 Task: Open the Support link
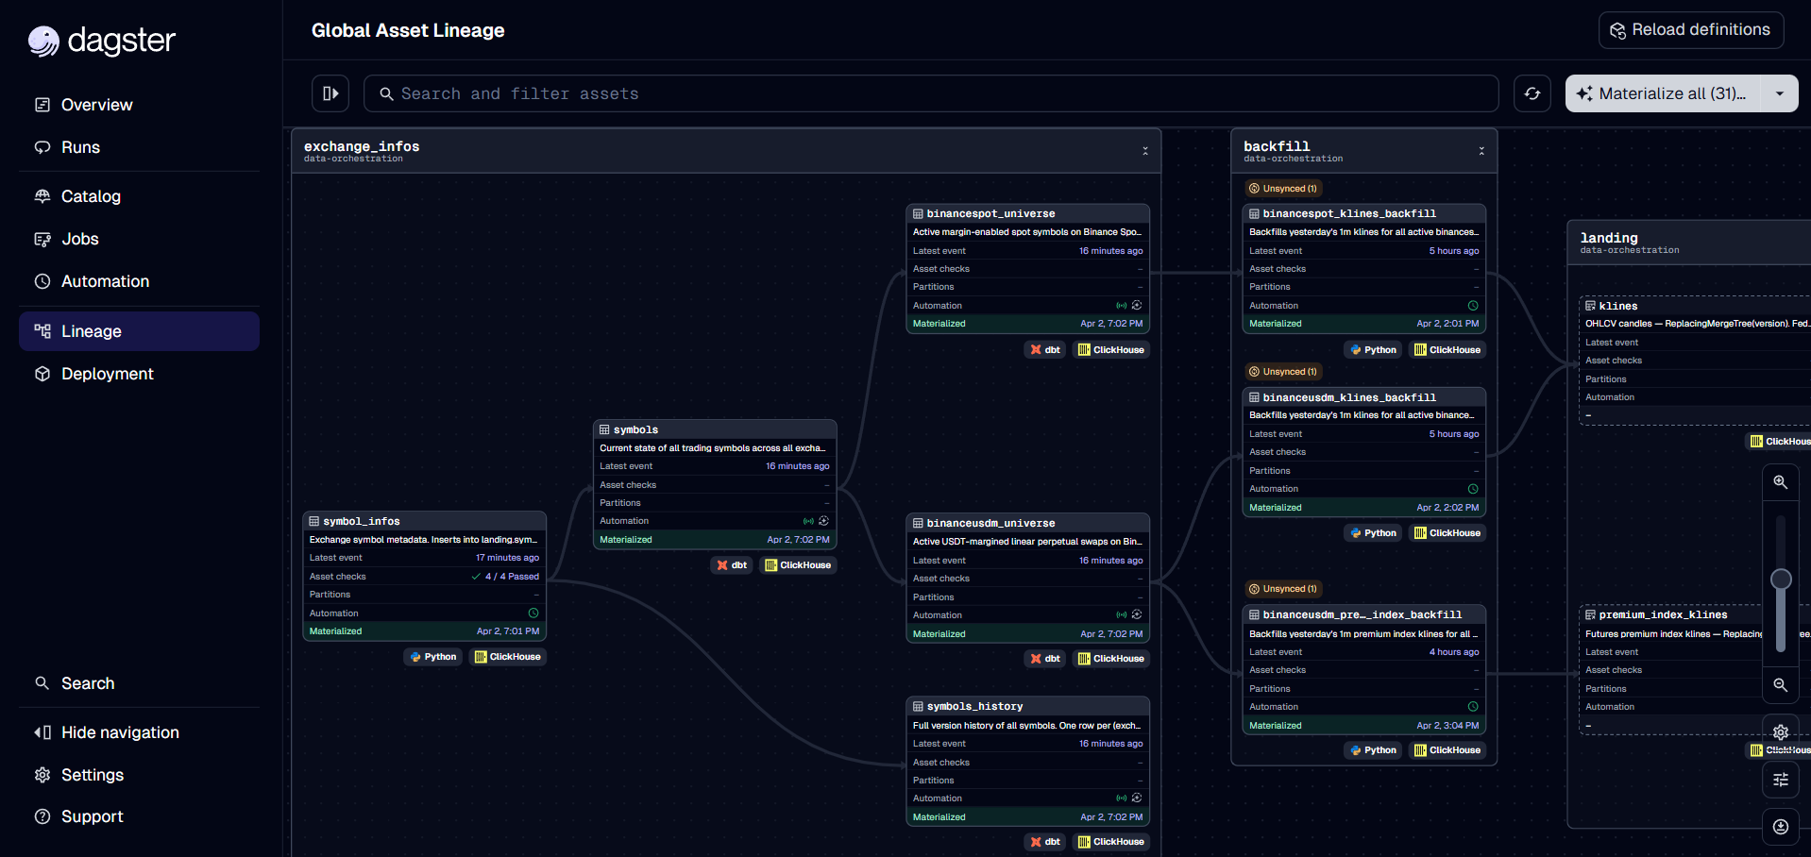[140, 816]
